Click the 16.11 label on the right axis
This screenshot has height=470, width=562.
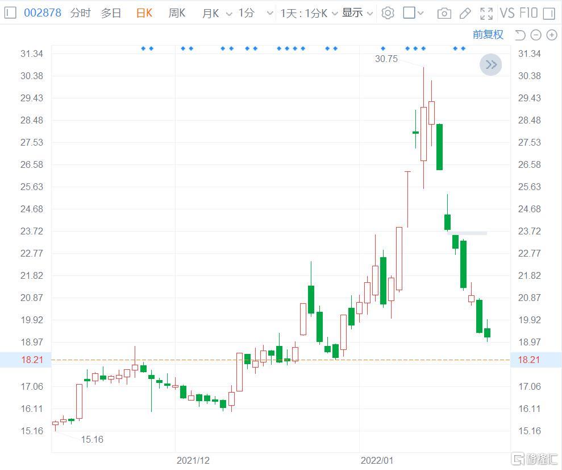click(x=530, y=409)
